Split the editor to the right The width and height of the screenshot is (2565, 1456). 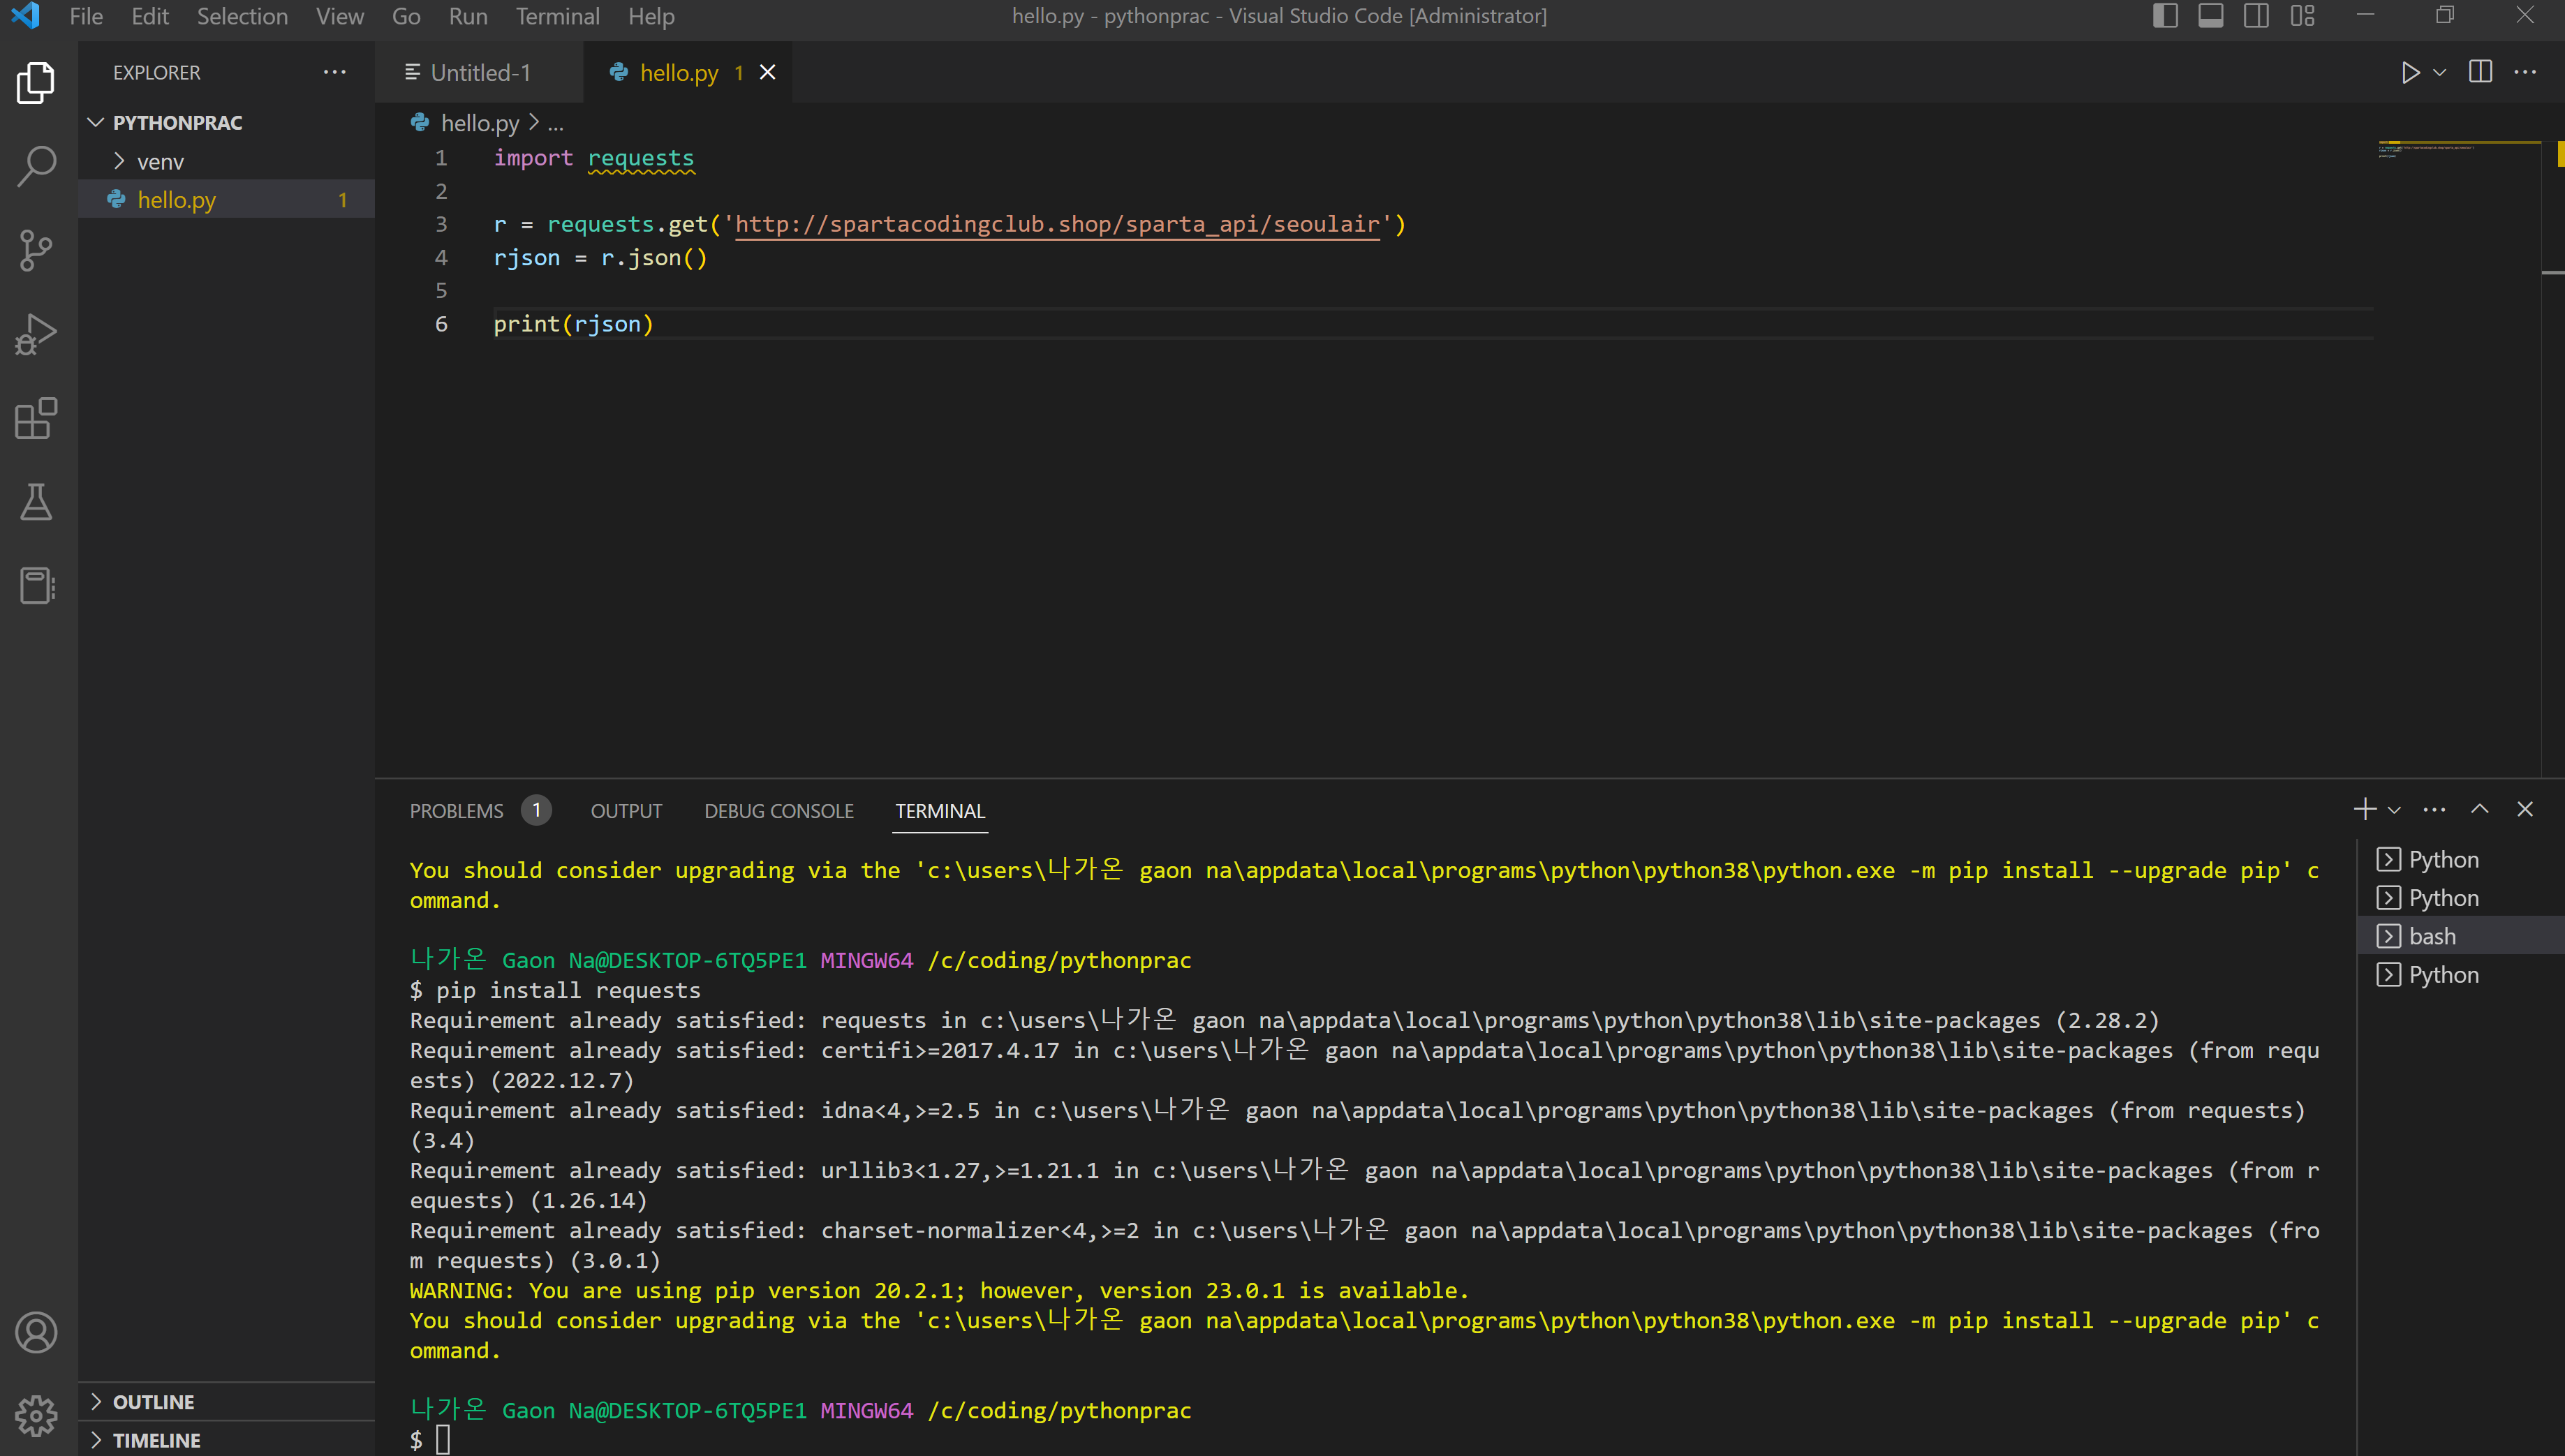(x=2481, y=72)
